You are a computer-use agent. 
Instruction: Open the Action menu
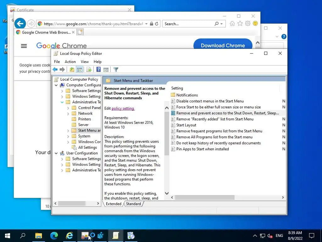click(x=70, y=62)
